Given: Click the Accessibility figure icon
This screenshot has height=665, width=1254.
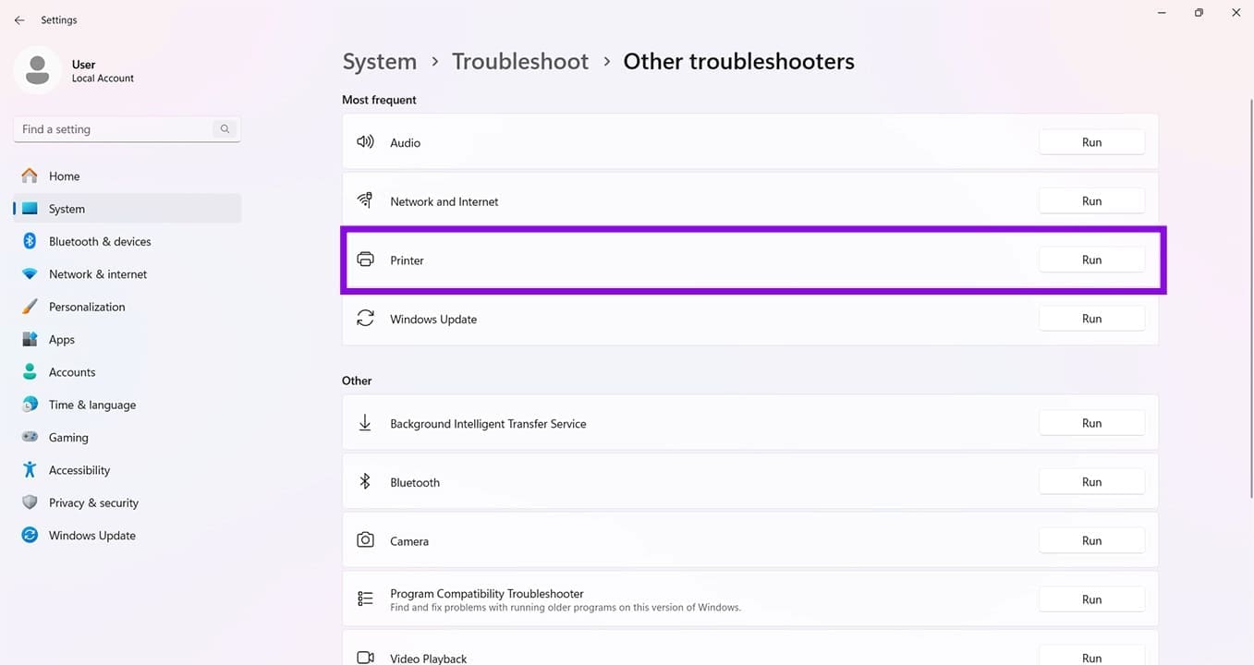Looking at the screenshot, I should point(30,470).
